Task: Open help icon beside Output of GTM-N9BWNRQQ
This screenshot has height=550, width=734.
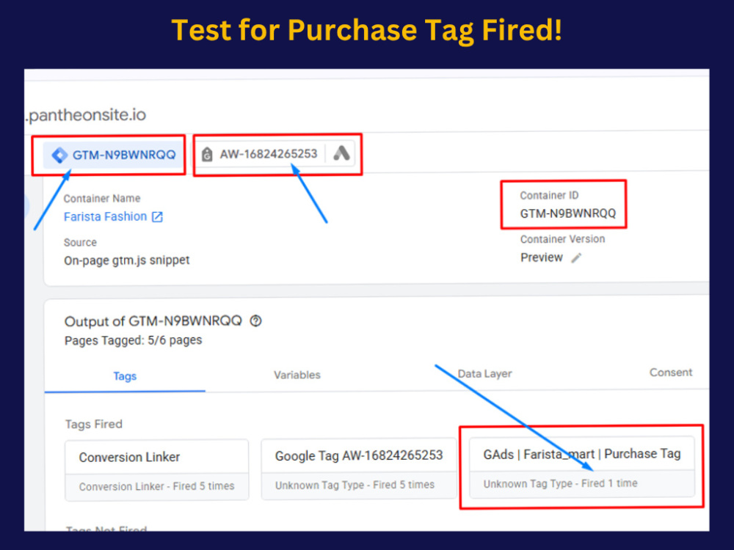Action: click(255, 321)
